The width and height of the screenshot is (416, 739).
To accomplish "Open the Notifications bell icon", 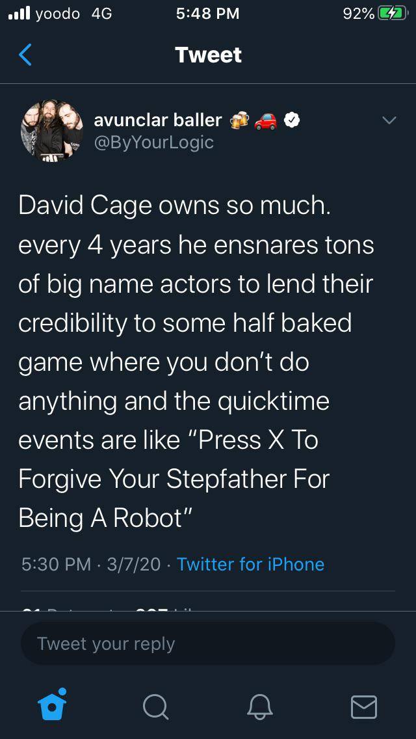I will point(260,708).
